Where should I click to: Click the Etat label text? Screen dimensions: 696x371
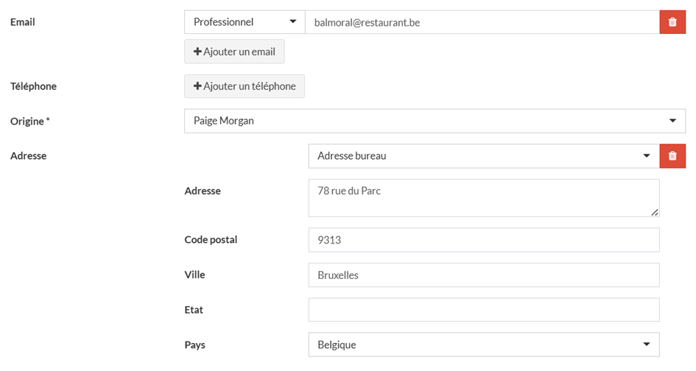tap(194, 310)
